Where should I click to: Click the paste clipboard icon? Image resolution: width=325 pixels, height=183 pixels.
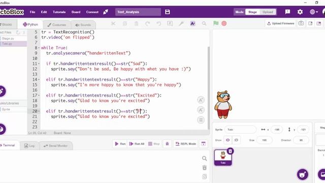(137, 23)
